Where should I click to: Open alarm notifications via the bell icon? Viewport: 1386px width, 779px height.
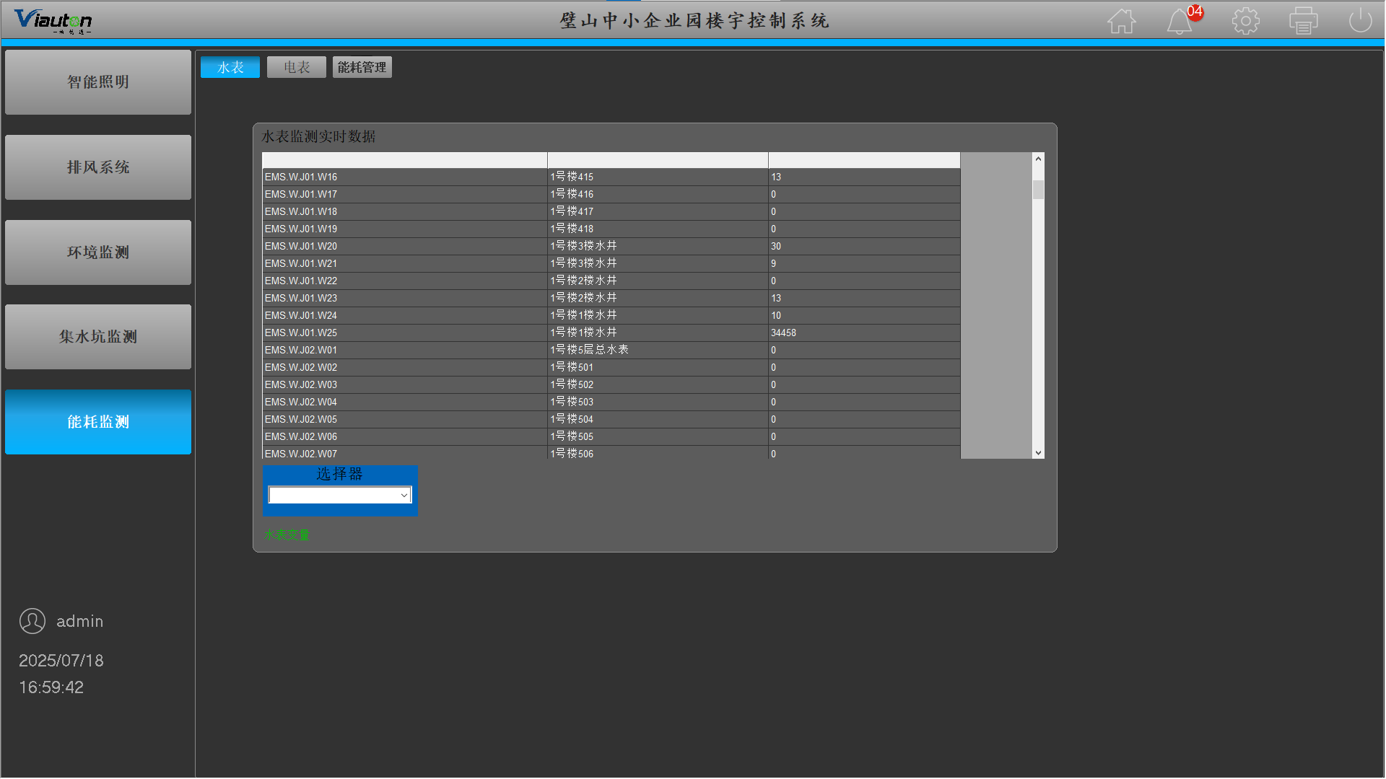click(x=1180, y=21)
